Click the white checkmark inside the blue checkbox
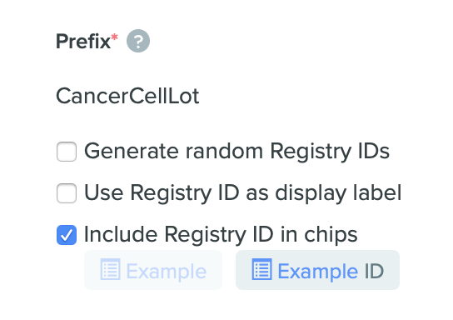Image resolution: width=453 pixels, height=320 pixels. click(x=67, y=235)
